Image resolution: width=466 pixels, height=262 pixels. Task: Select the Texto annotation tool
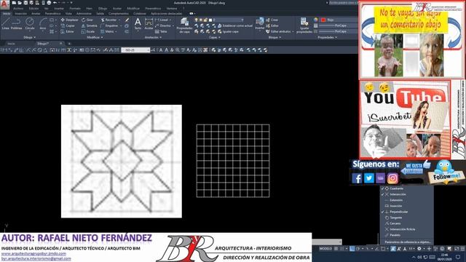(138, 23)
